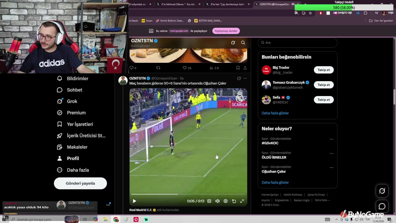
Task: Open floating Grok button
Action: point(382,191)
